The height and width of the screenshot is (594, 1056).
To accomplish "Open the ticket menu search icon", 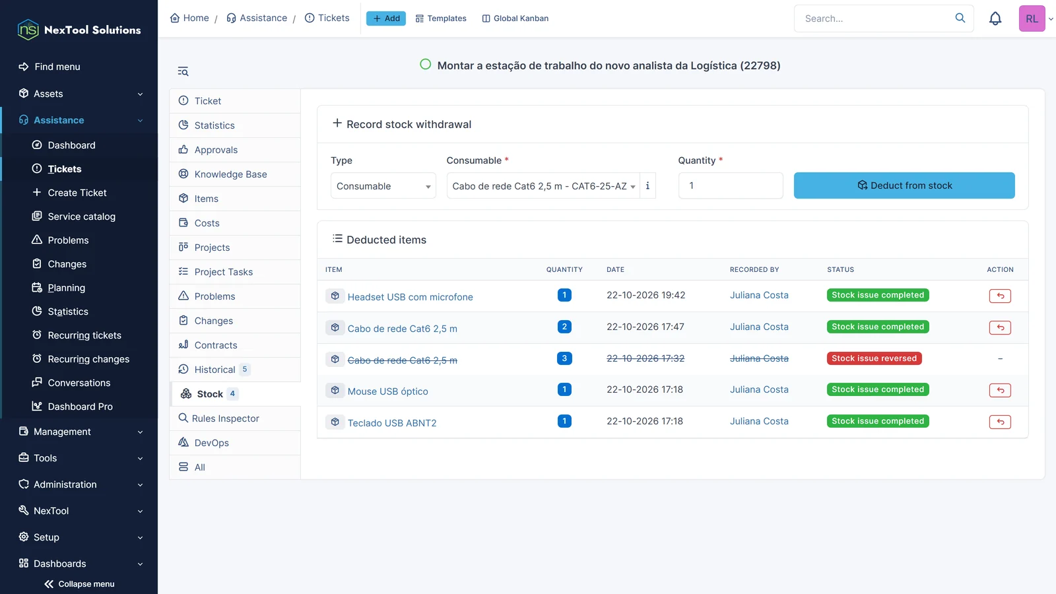I will click(x=183, y=71).
